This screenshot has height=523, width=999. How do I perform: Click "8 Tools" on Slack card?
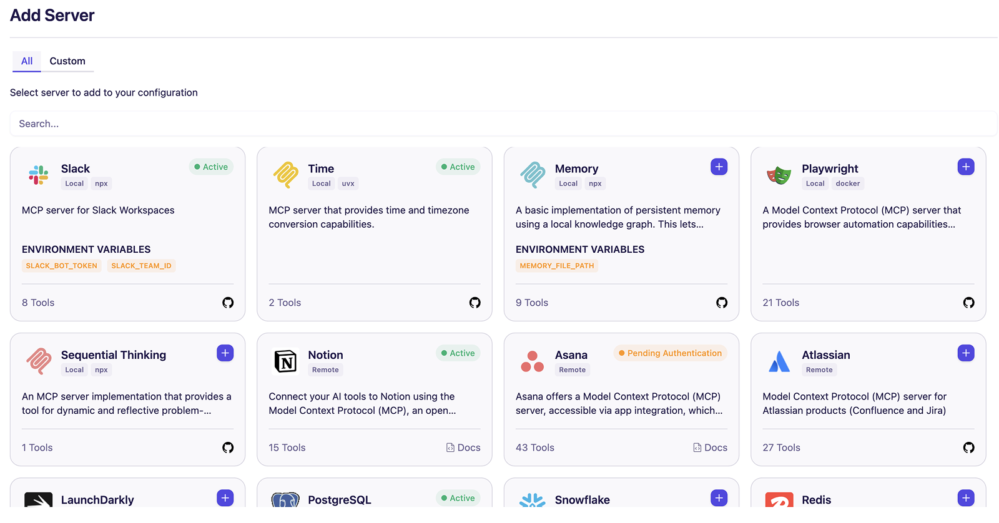pyautogui.click(x=38, y=303)
